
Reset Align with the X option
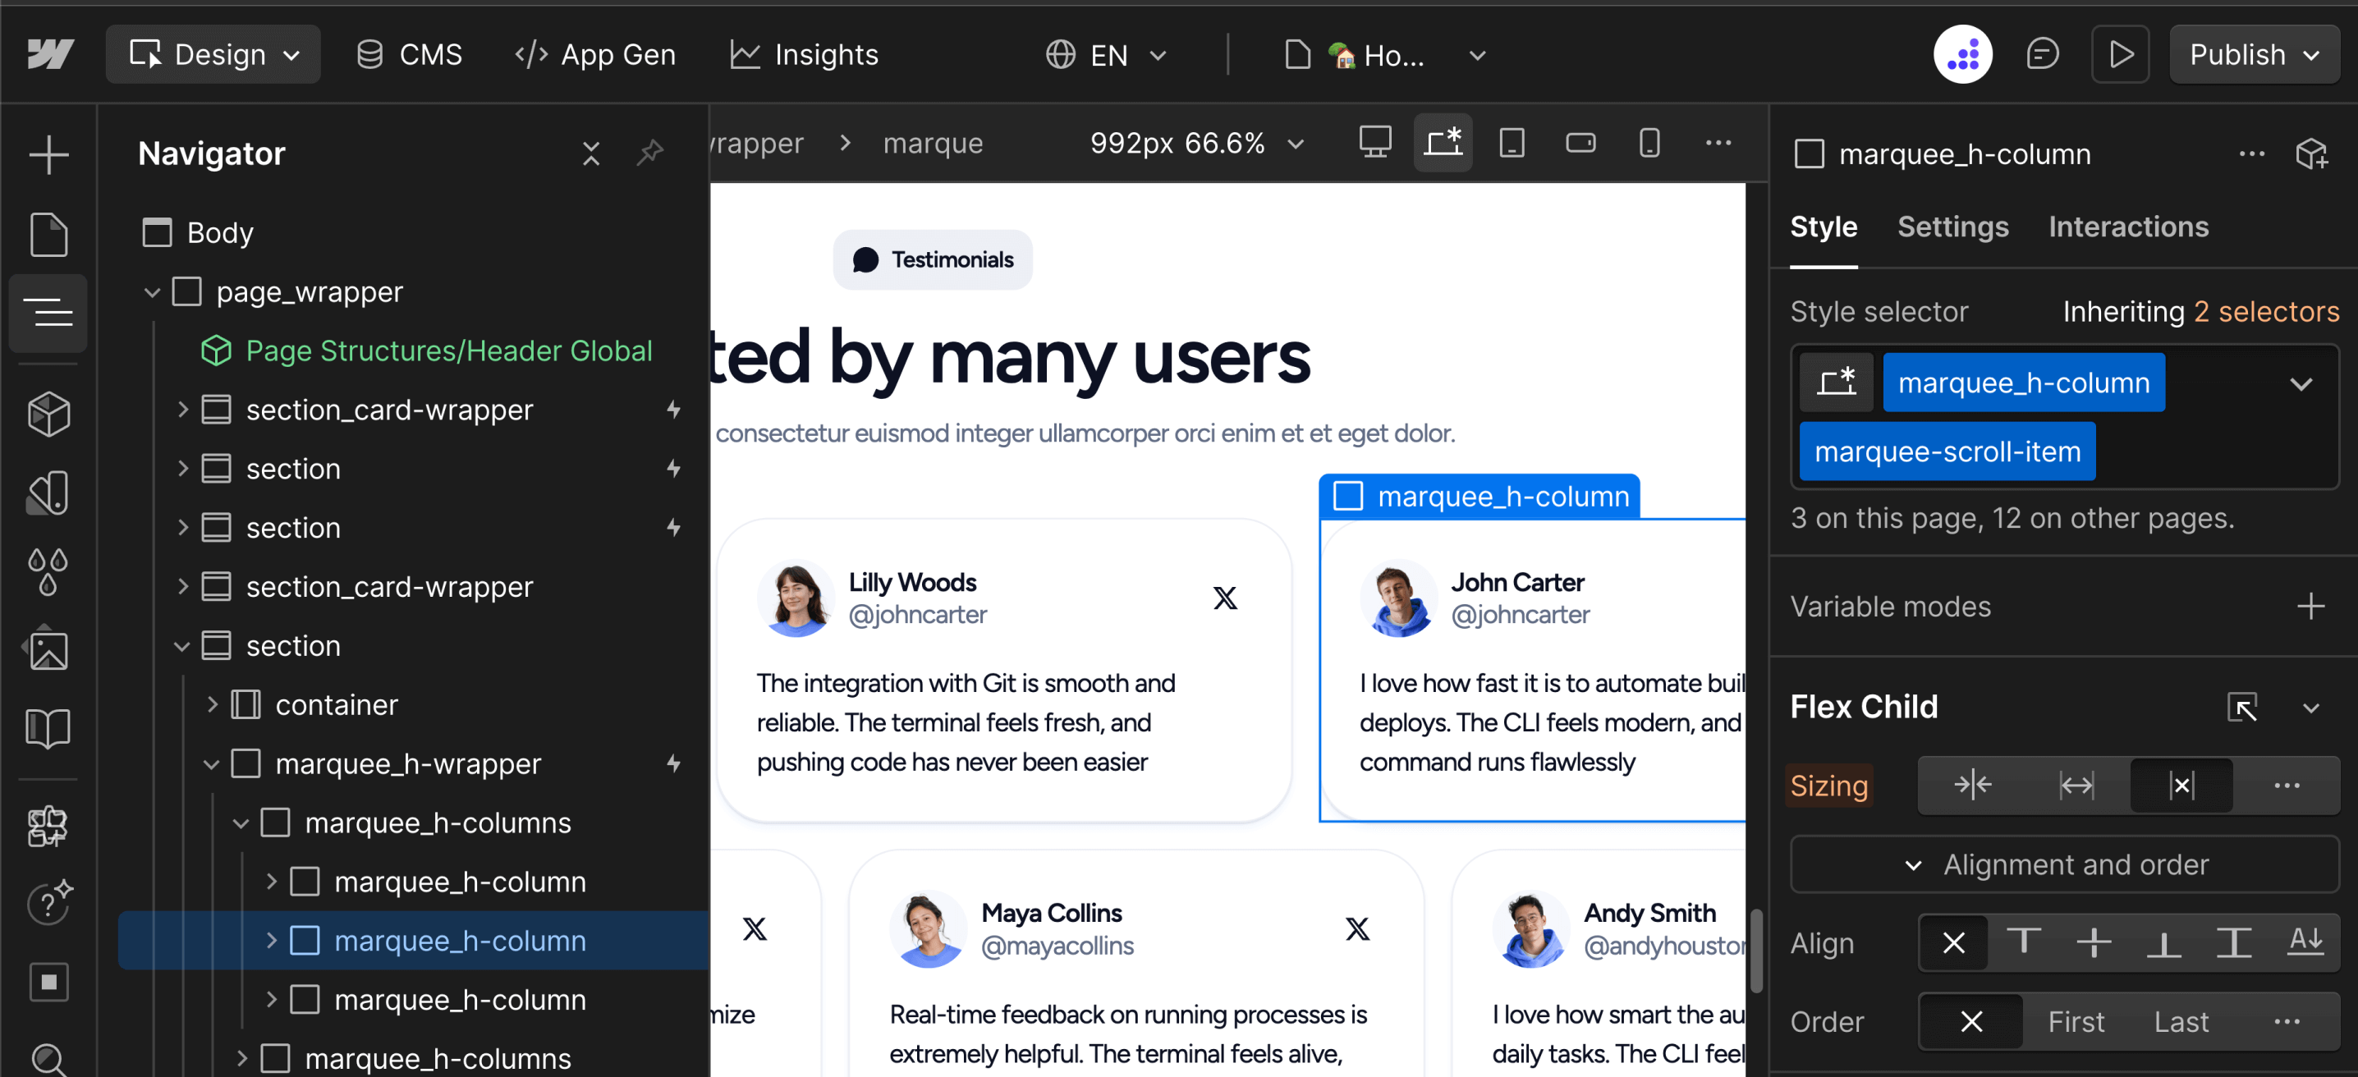1953,943
